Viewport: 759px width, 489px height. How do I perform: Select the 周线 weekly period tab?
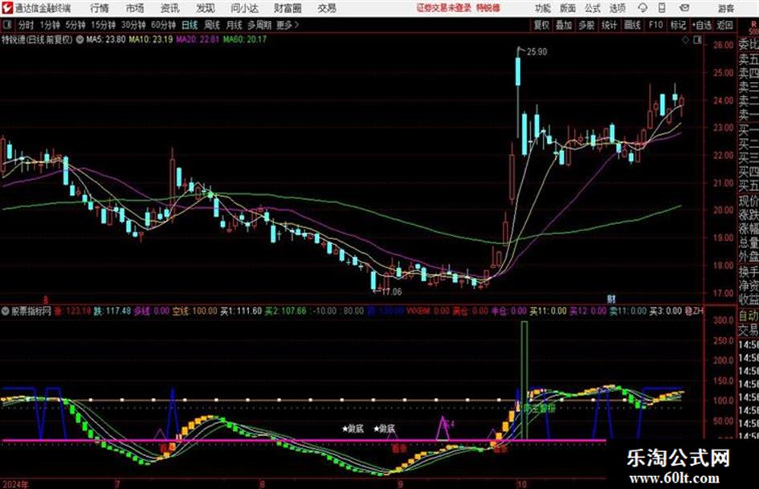click(x=212, y=25)
